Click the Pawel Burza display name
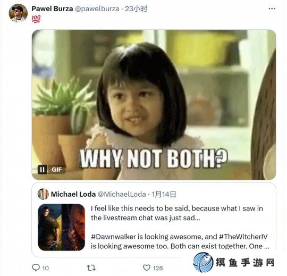287x276 pixels. [52, 9]
